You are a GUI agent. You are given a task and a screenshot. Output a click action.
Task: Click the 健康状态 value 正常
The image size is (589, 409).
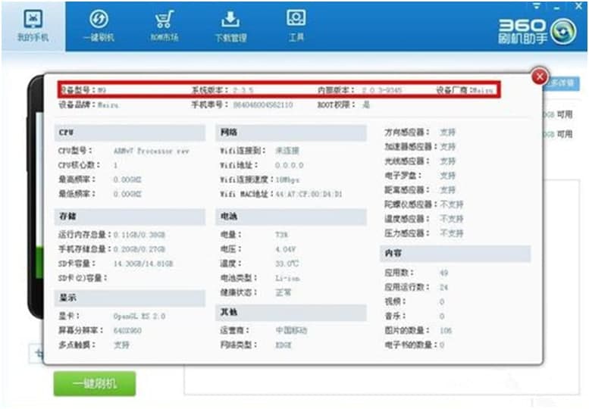coord(284,292)
